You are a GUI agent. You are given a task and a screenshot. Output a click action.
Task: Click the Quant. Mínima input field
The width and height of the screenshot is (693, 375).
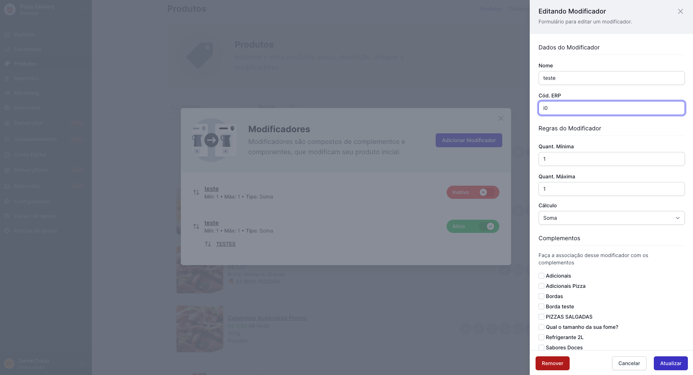pos(611,159)
